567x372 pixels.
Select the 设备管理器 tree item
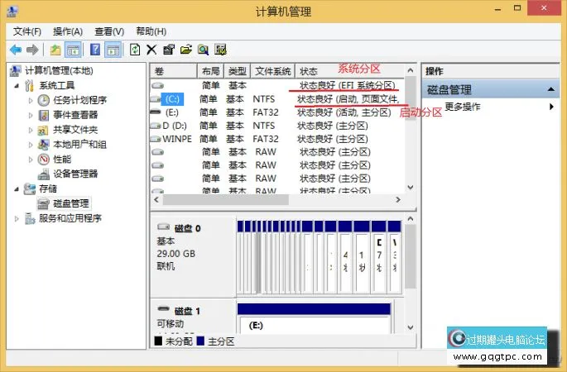pos(75,174)
